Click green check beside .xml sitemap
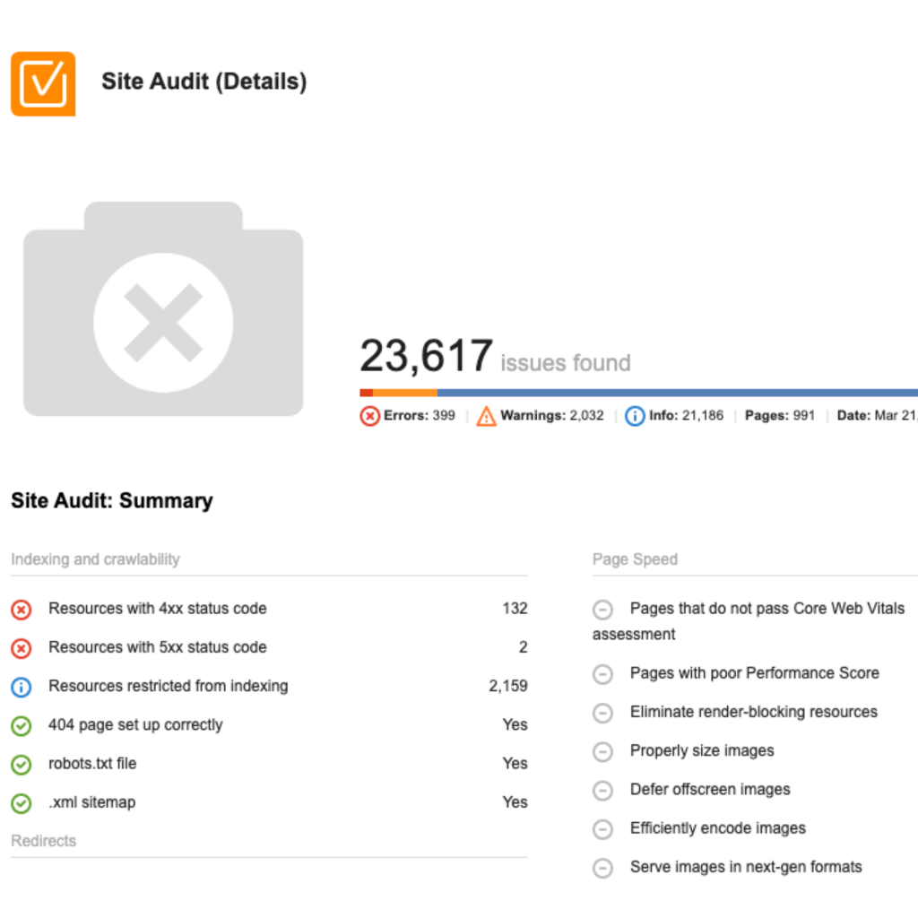The image size is (918, 918). coord(22,803)
